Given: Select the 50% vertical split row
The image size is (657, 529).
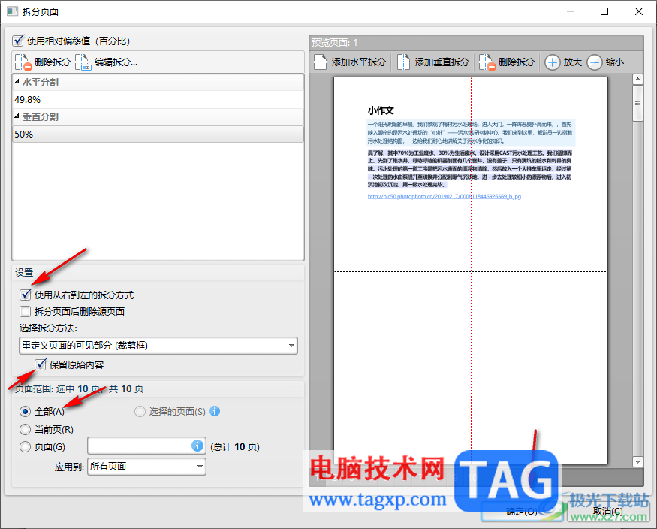Looking at the screenshot, I should tap(158, 135).
